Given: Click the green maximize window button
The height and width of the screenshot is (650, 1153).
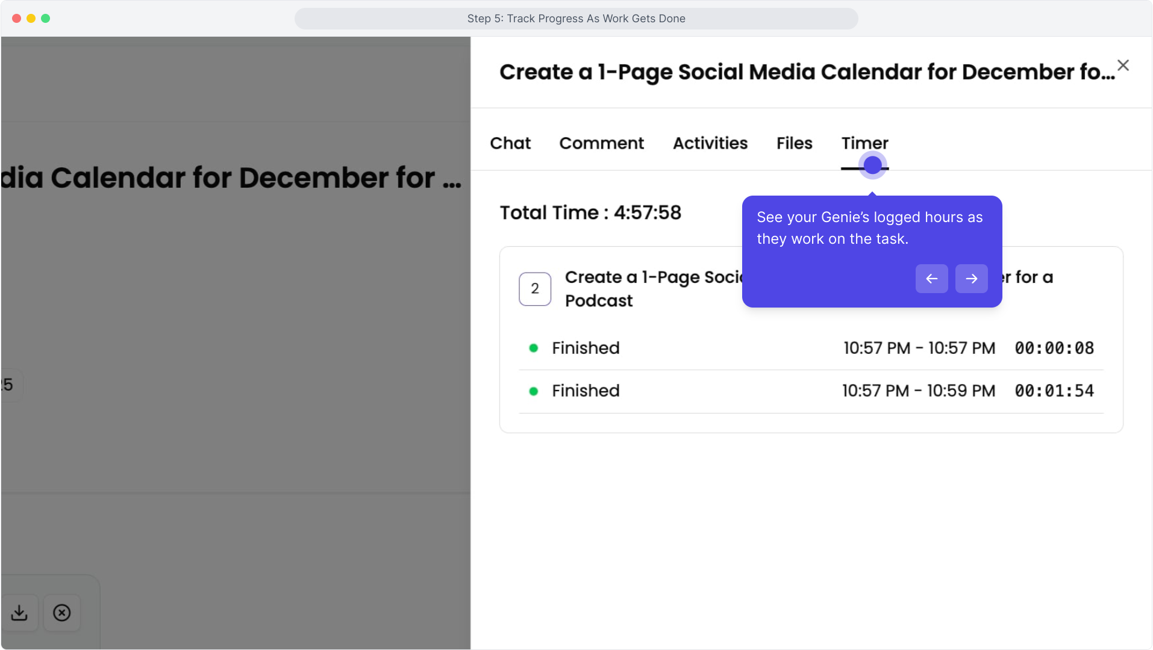Looking at the screenshot, I should [x=45, y=19].
